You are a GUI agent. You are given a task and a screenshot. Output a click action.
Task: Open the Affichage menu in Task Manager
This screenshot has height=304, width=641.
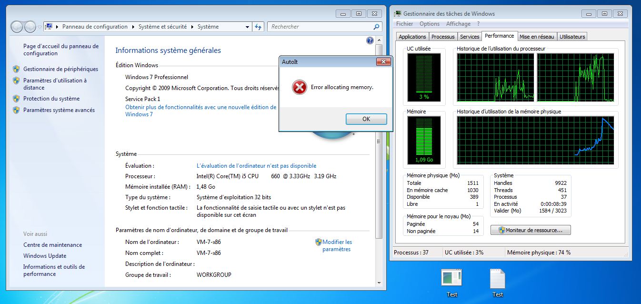458,24
